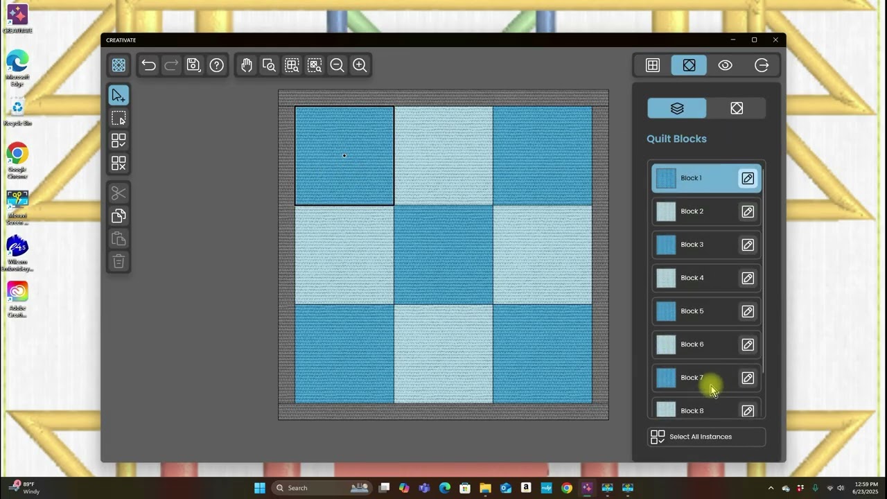Click the quilt design icon in toolbar

point(118,65)
